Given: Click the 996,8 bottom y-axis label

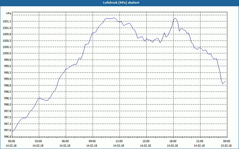Looking at the screenshot, I should point(7,137).
